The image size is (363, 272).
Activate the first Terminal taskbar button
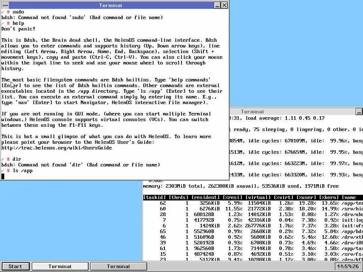60,266
